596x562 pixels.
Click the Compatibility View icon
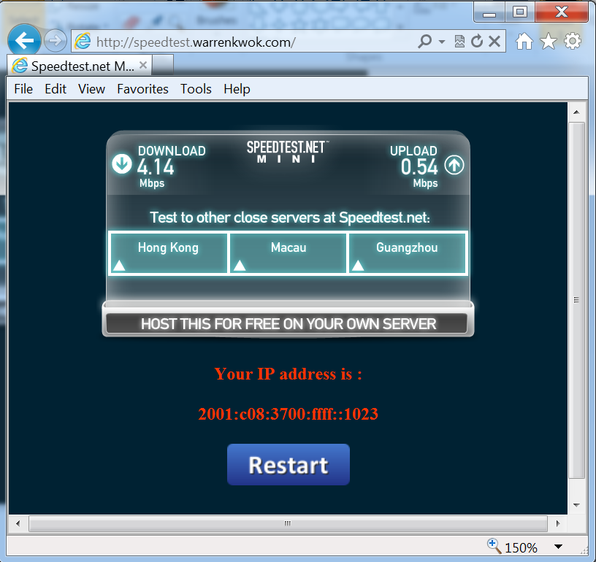click(x=459, y=41)
